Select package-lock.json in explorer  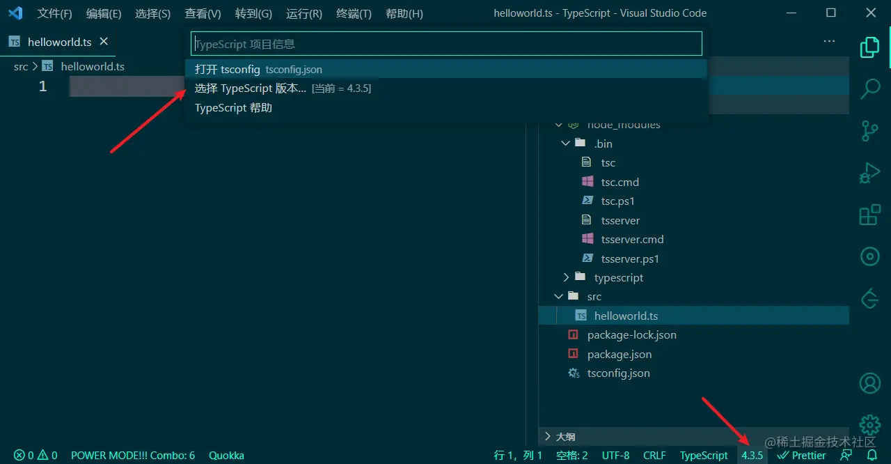point(694,334)
